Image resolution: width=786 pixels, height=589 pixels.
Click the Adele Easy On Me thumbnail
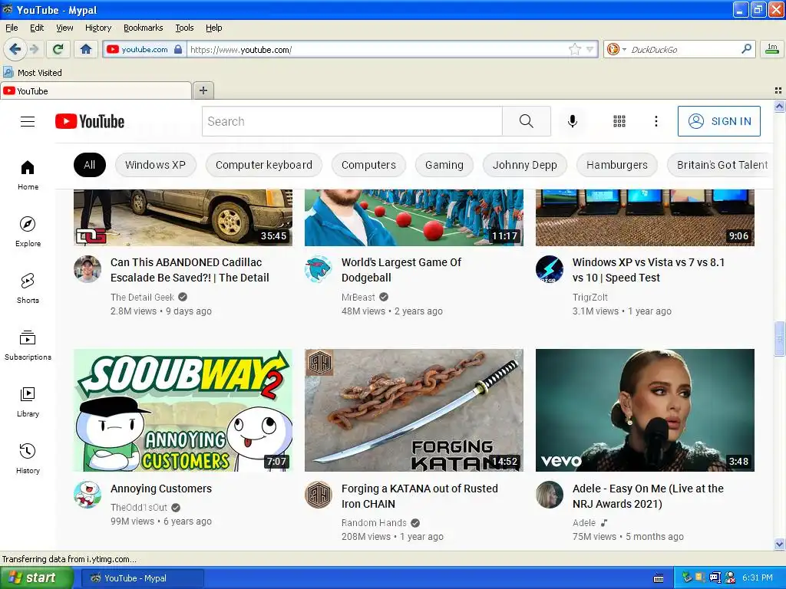[x=645, y=410]
